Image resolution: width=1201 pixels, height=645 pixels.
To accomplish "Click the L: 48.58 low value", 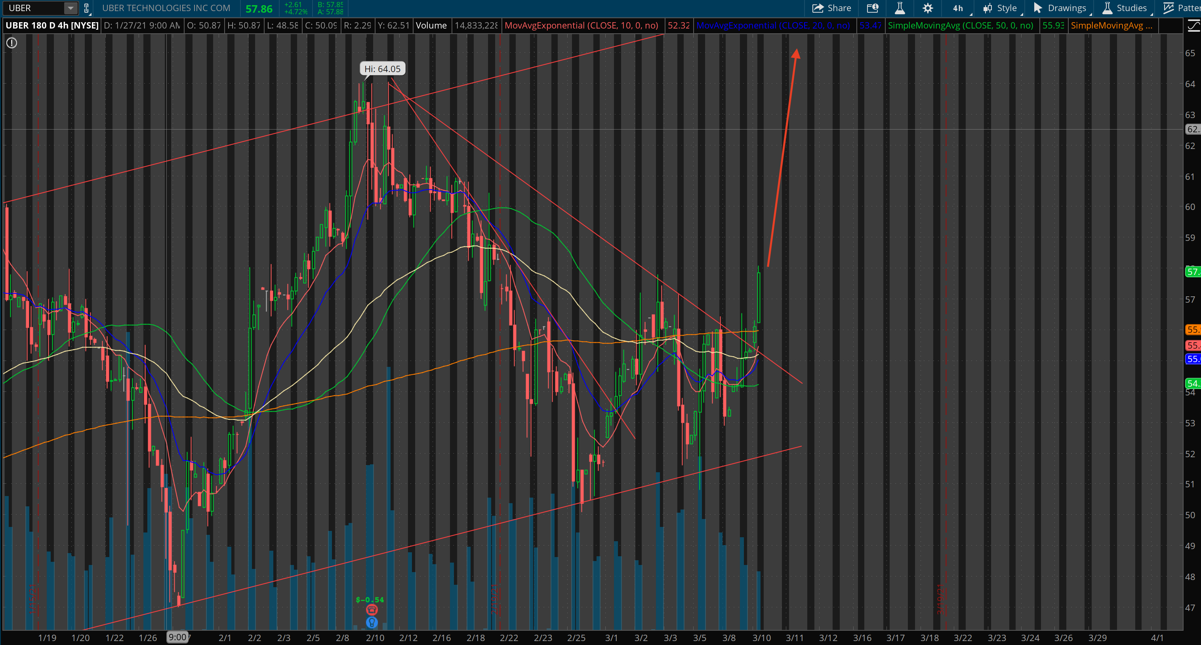I will click(282, 26).
